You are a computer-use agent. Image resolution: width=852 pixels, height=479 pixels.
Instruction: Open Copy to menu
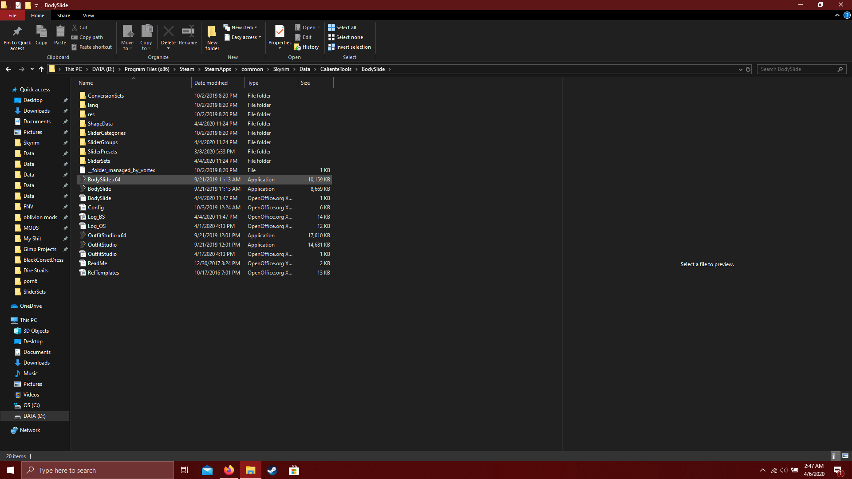click(146, 38)
